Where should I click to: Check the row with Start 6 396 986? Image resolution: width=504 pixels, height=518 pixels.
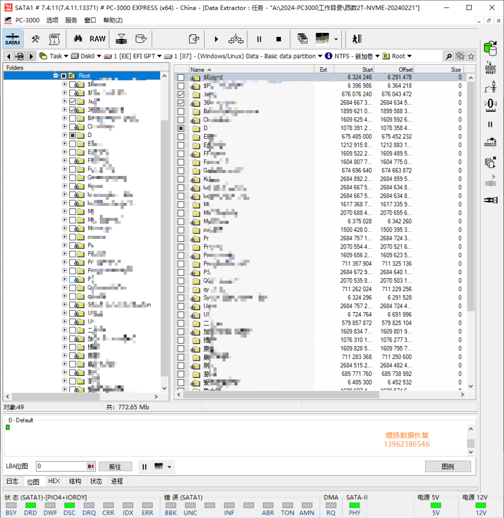point(181,86)
